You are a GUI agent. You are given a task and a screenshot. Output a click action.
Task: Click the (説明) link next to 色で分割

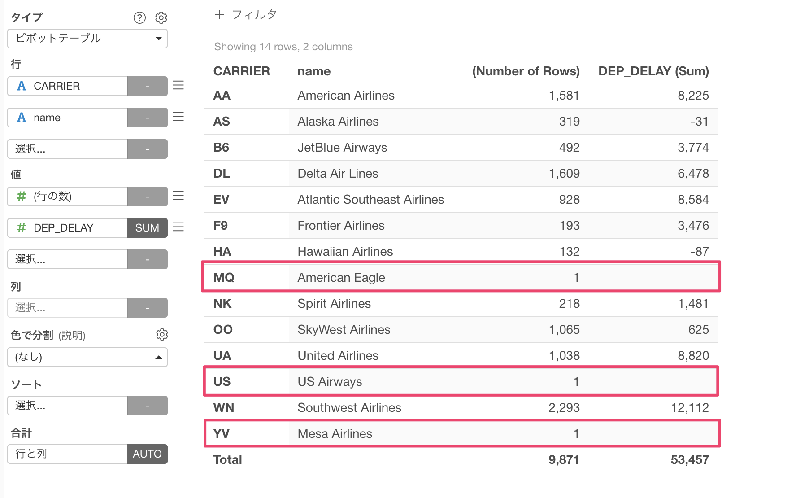click(72, 335)
